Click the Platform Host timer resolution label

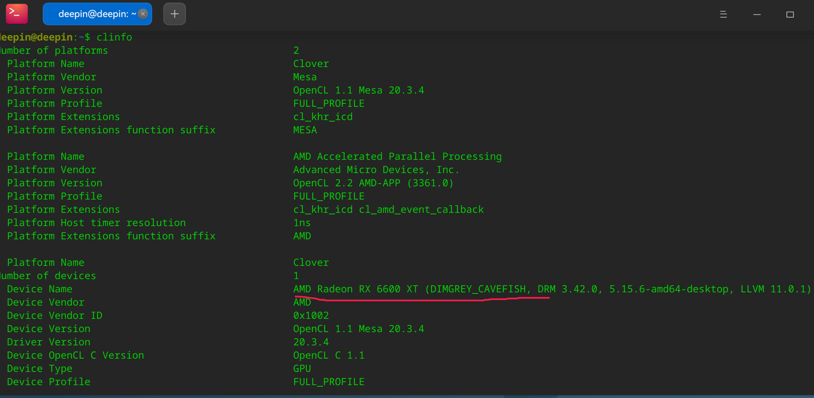click(96, 223)
